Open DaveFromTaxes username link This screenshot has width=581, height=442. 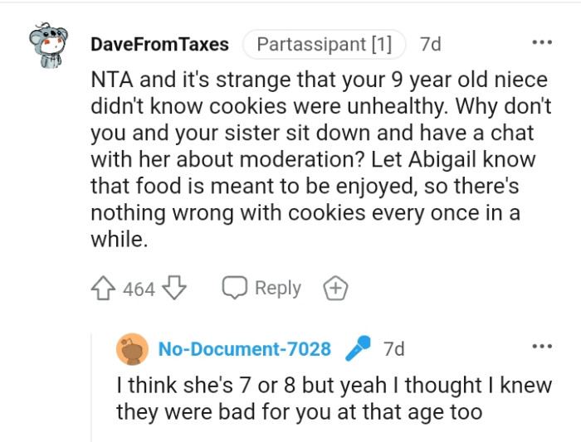pyautogui.click(x=159, y=44)
